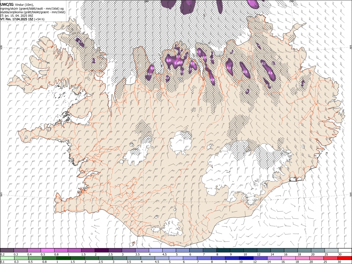
Task: Select the darkest purple swatch above top-row 2
Action: point(101,251)
